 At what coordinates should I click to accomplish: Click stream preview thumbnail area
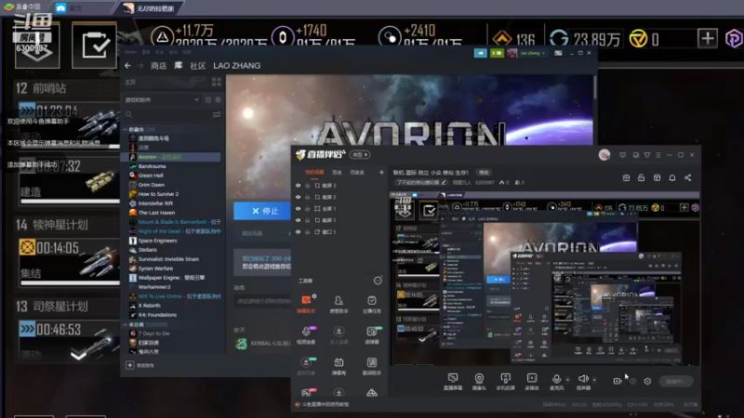(x=545, y=279)
